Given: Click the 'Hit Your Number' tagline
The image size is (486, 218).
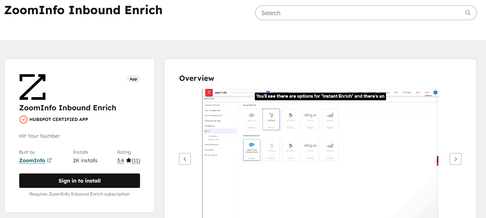Looking at the screenshot, I should 40,136.
